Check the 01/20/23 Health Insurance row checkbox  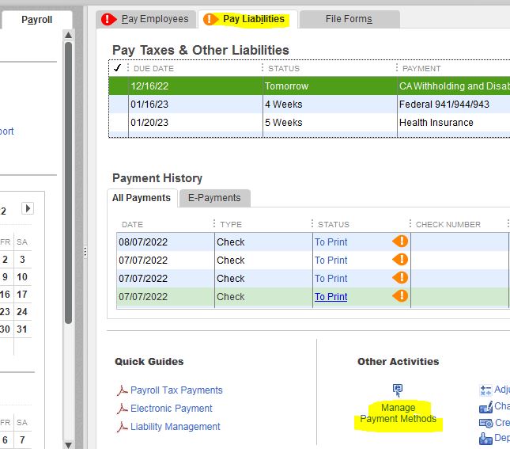[119, 123]
